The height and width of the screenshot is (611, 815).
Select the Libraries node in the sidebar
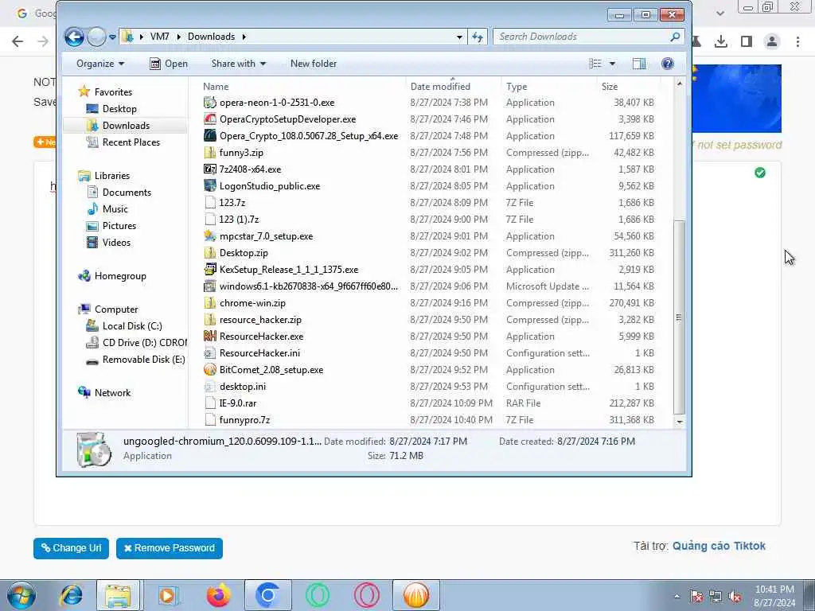pyautogui.click(x=111, y=176)
